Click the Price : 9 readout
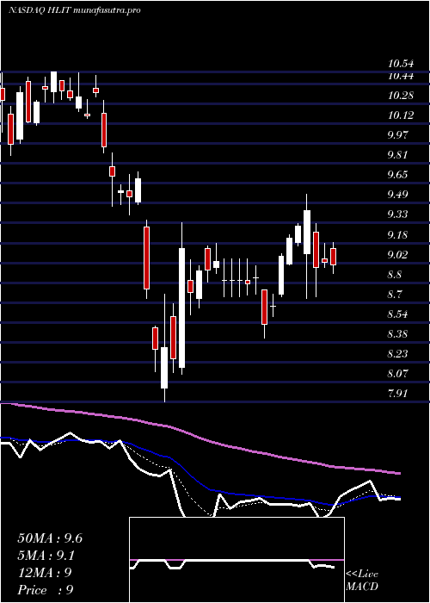The width and height of the screenshot is (430, 603). (46, 590)
